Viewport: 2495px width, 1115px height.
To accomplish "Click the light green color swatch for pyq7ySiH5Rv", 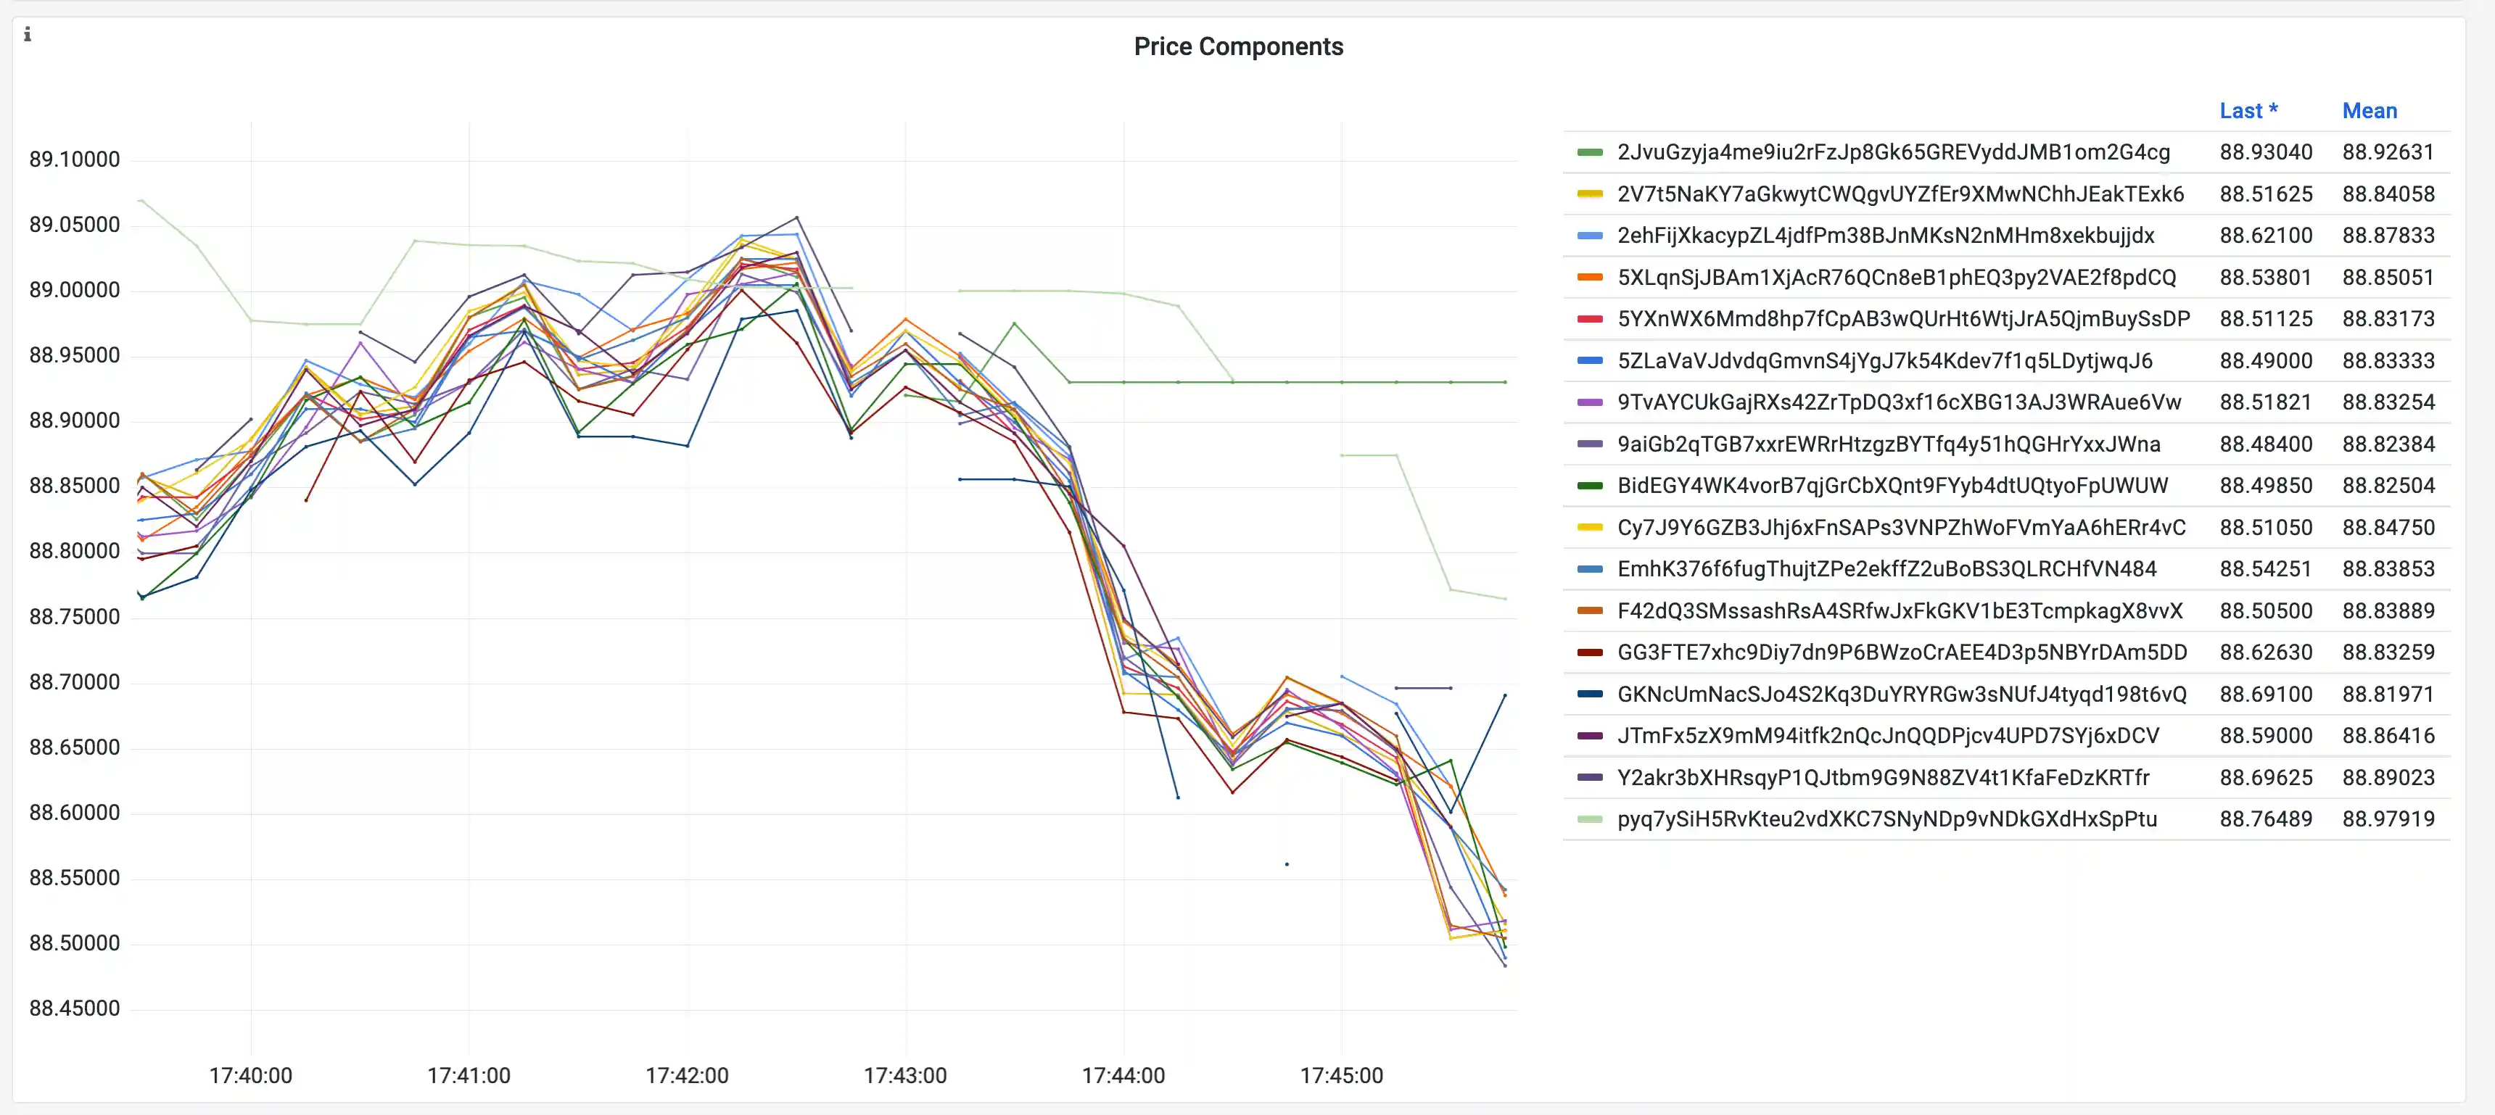I will (1589, 818).
